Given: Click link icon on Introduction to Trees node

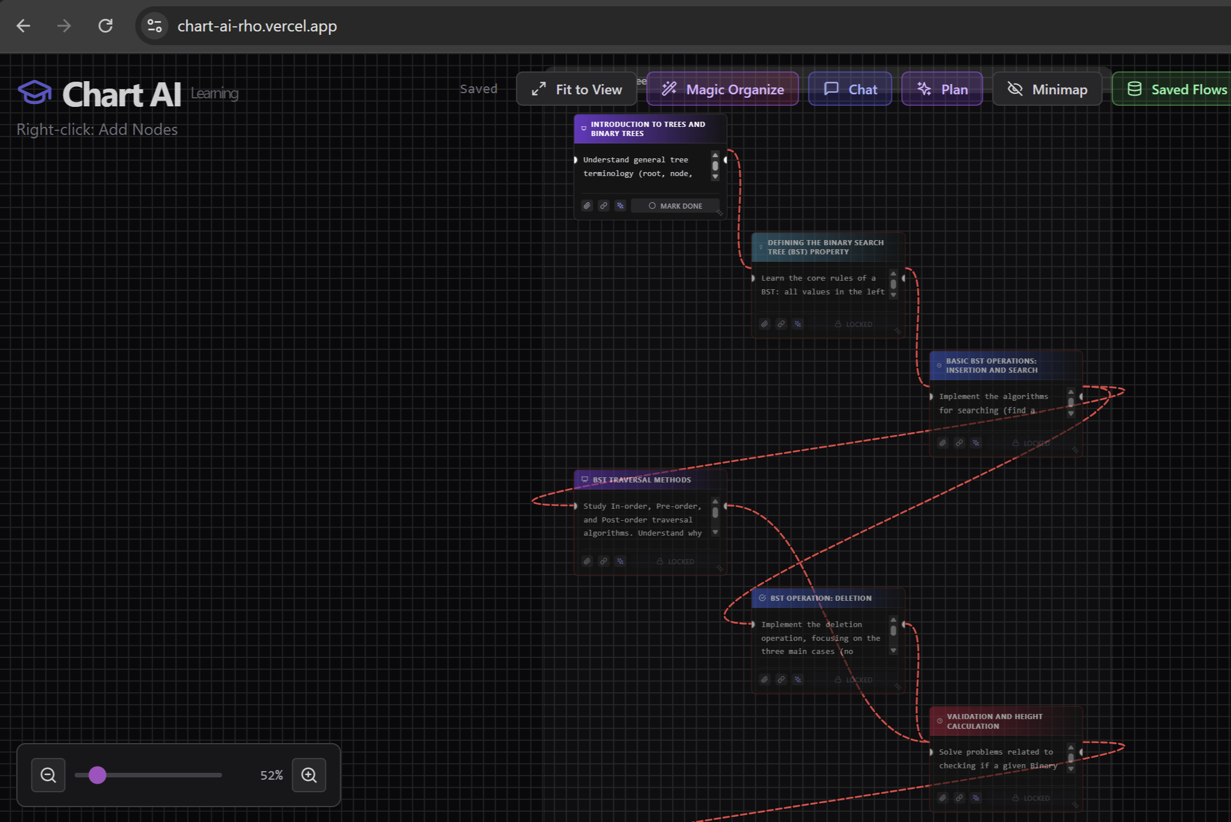Looking at the screenshot, I should pyautogui.click(x=604, y=206).
